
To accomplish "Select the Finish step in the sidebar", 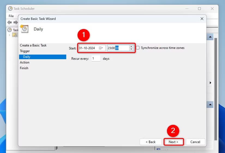I will pos(24,68).
